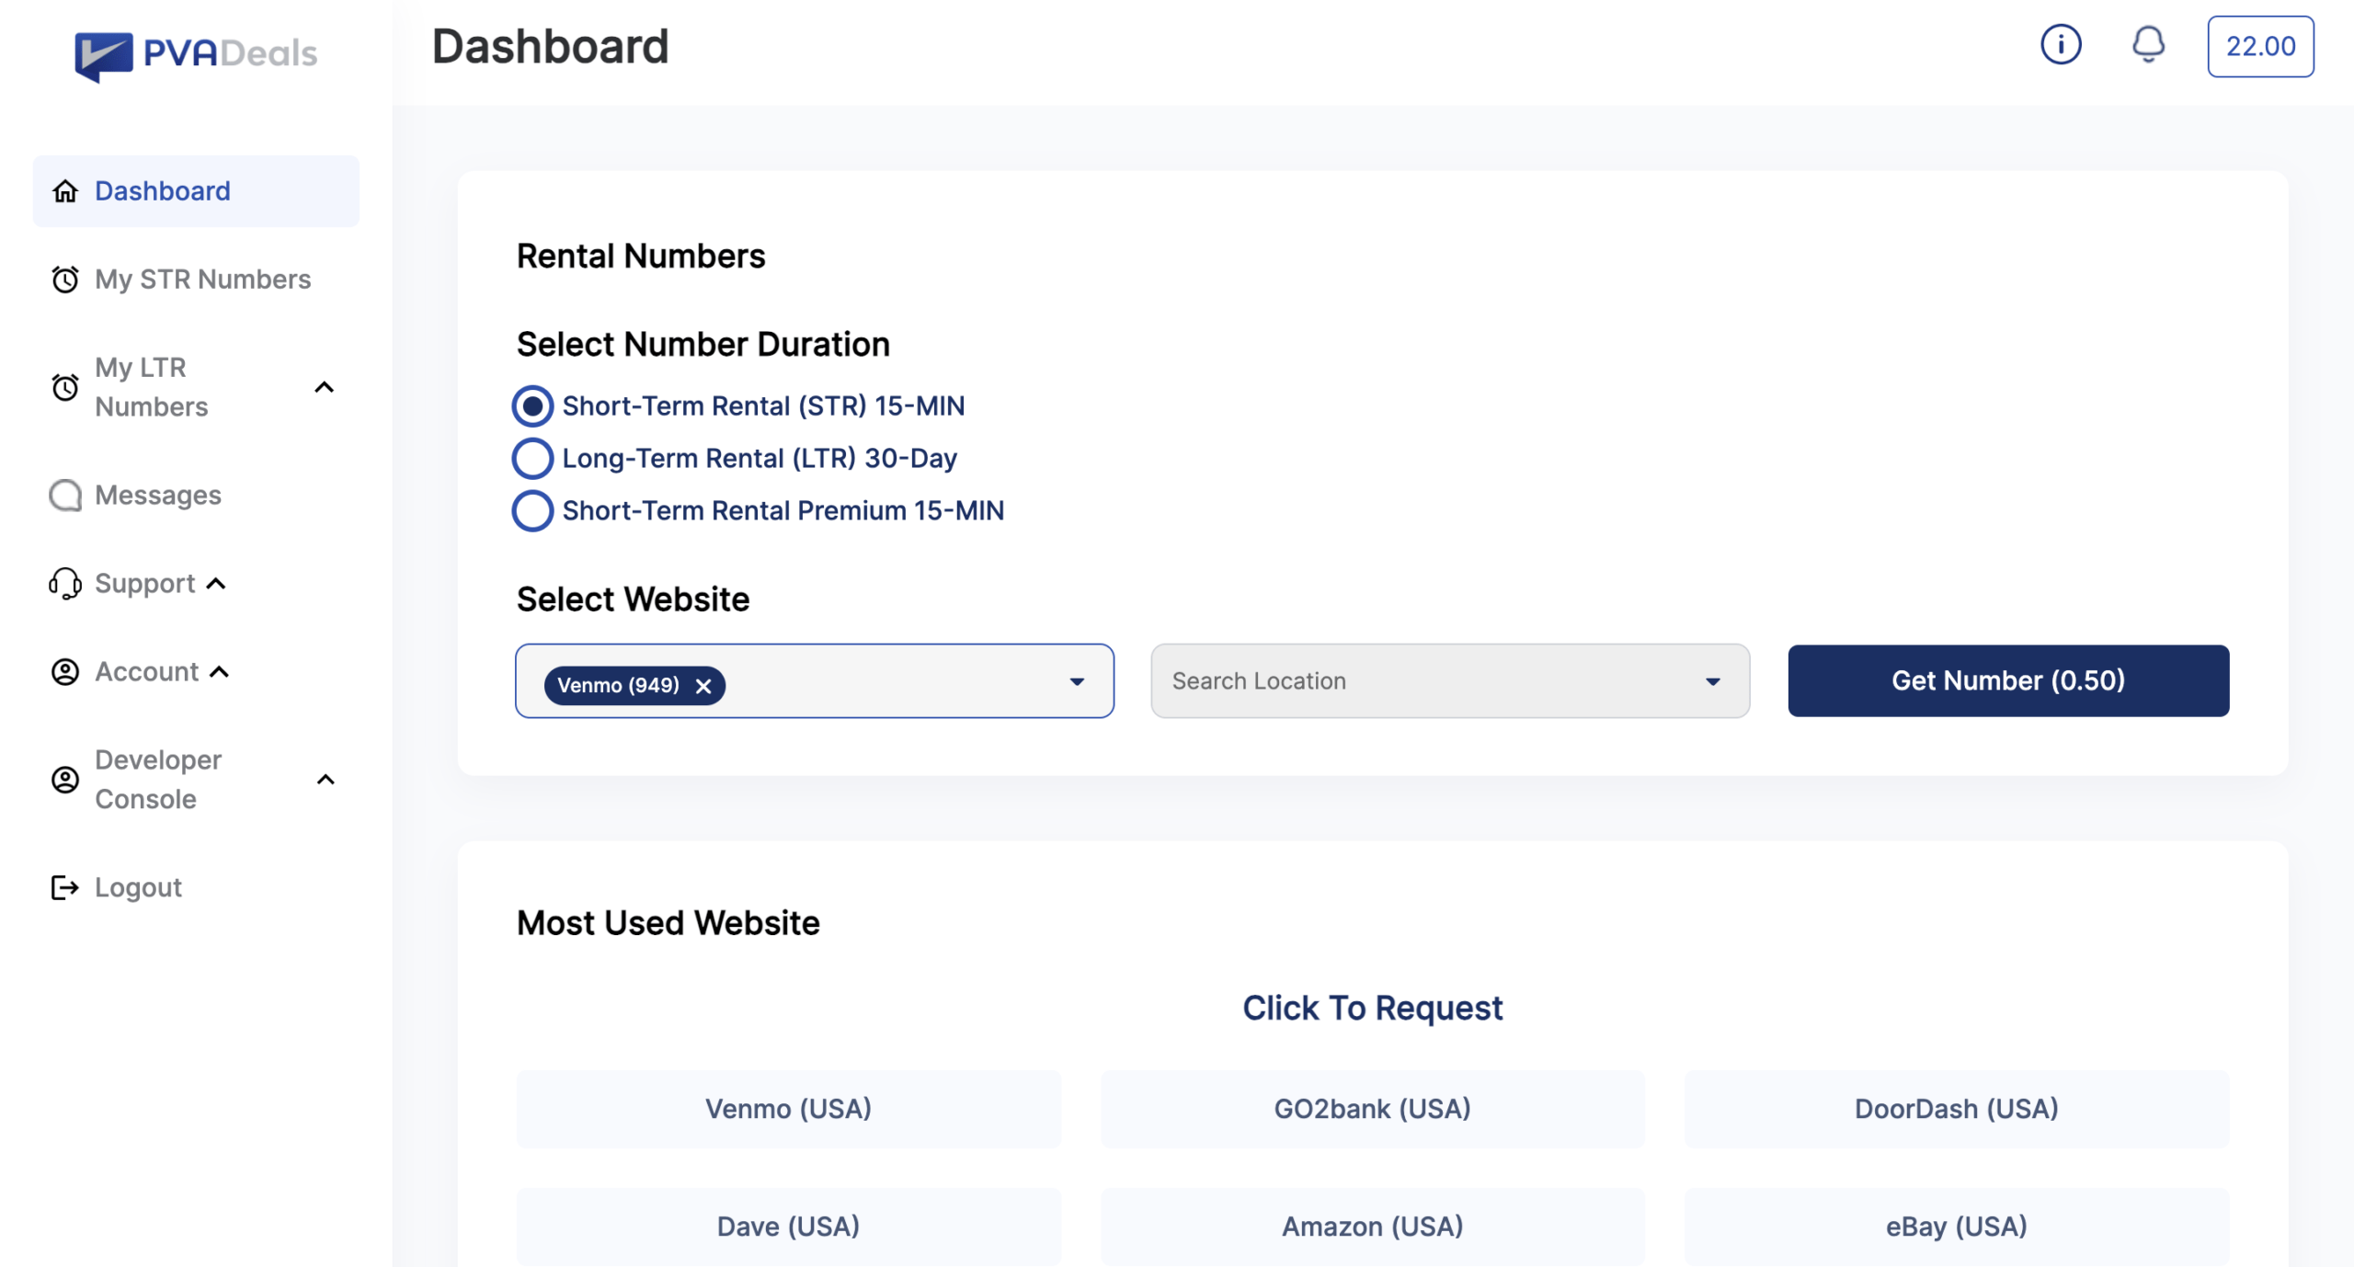This screenshot has width=2354, height=1267.
Task: Expand the Support submenu chevron
Action: (217, 584)
